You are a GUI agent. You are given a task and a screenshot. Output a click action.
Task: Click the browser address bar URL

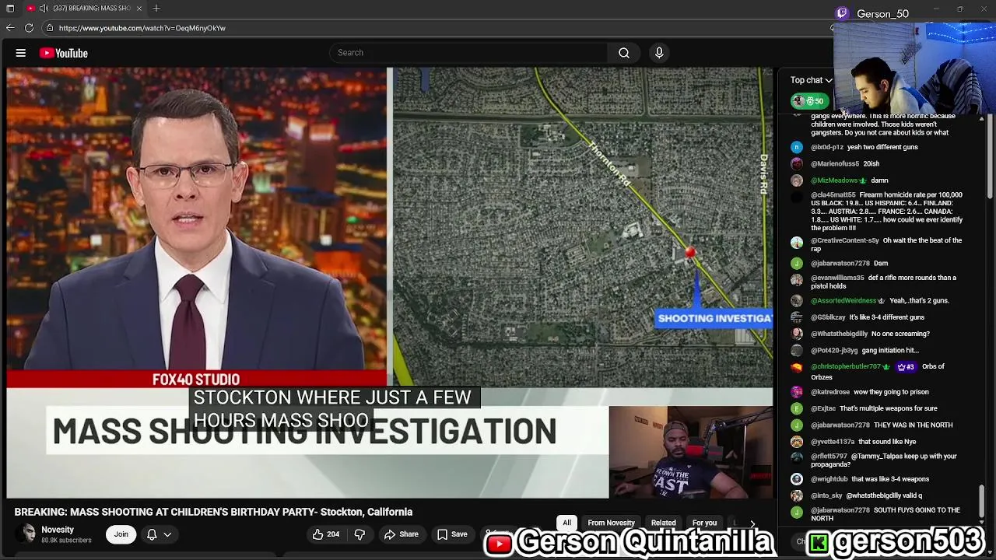pos(142,28)
